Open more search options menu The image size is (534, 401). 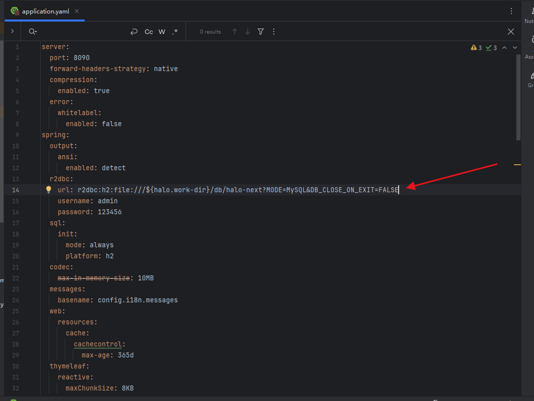click(274, 32)
